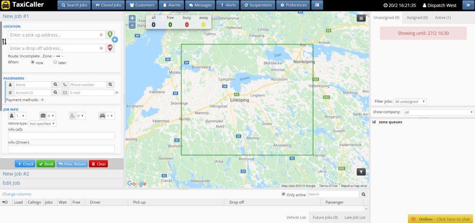
Task: Sort the vehicle list by ID column
Action: (x=6, y=202)
